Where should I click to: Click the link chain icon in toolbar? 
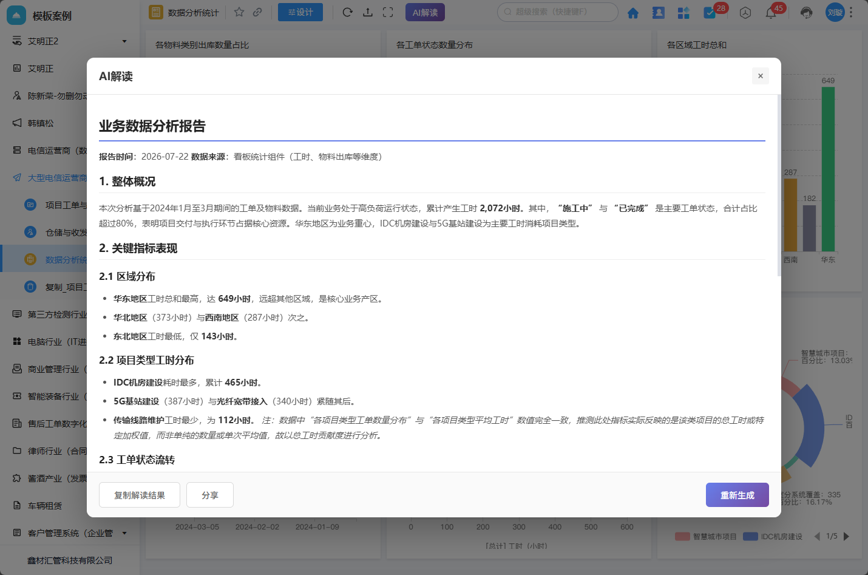pos(257,12)
